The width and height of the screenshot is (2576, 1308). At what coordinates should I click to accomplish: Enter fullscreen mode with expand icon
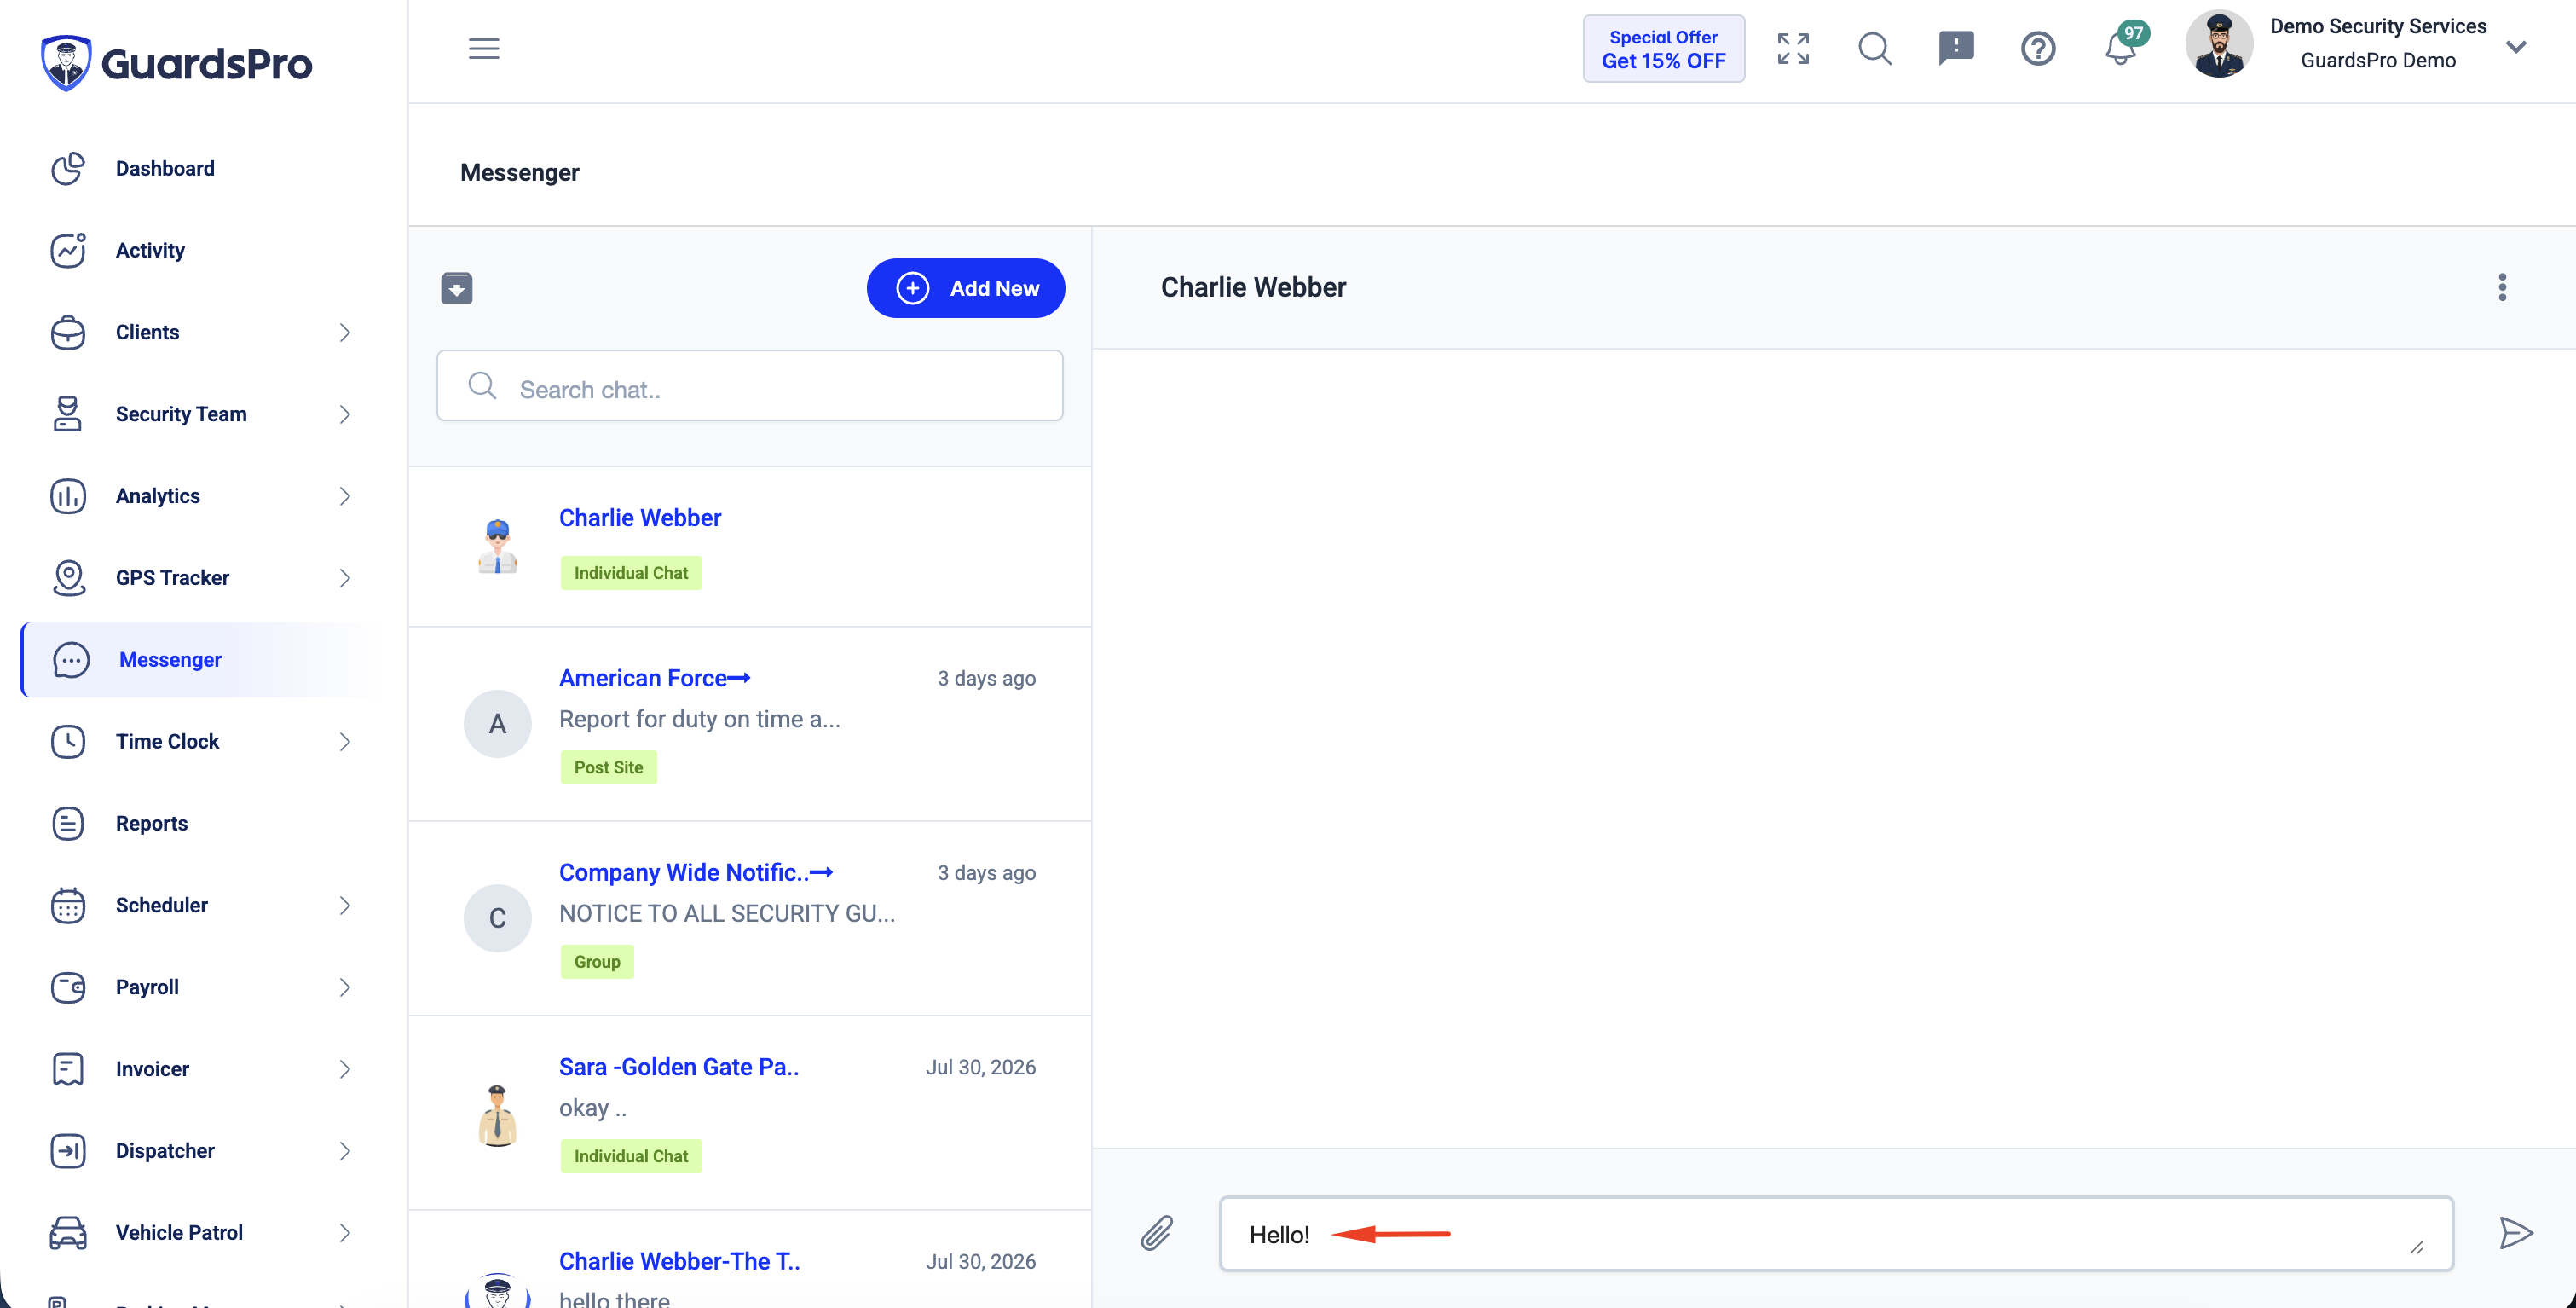[1793, 48]
